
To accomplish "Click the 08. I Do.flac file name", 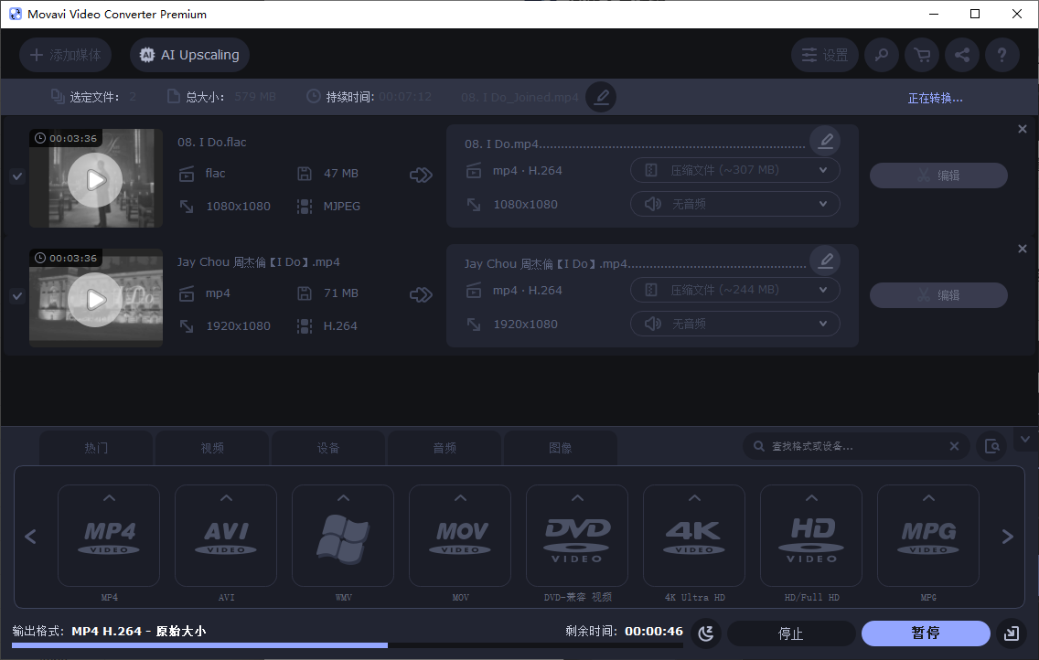I will pos(212,142).
